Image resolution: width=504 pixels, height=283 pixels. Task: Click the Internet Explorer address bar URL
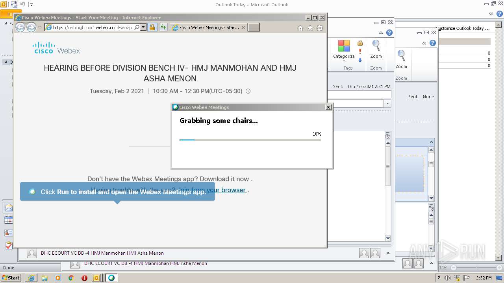[x=93, y=28]
